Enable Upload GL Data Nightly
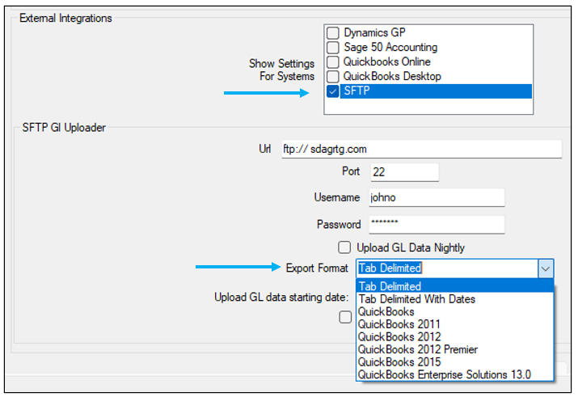The width and height of the screenshot is (578, 397). [x=344, y=247]
